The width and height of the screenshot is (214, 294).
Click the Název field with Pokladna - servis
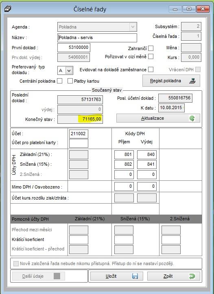click(x=97, y=38)
